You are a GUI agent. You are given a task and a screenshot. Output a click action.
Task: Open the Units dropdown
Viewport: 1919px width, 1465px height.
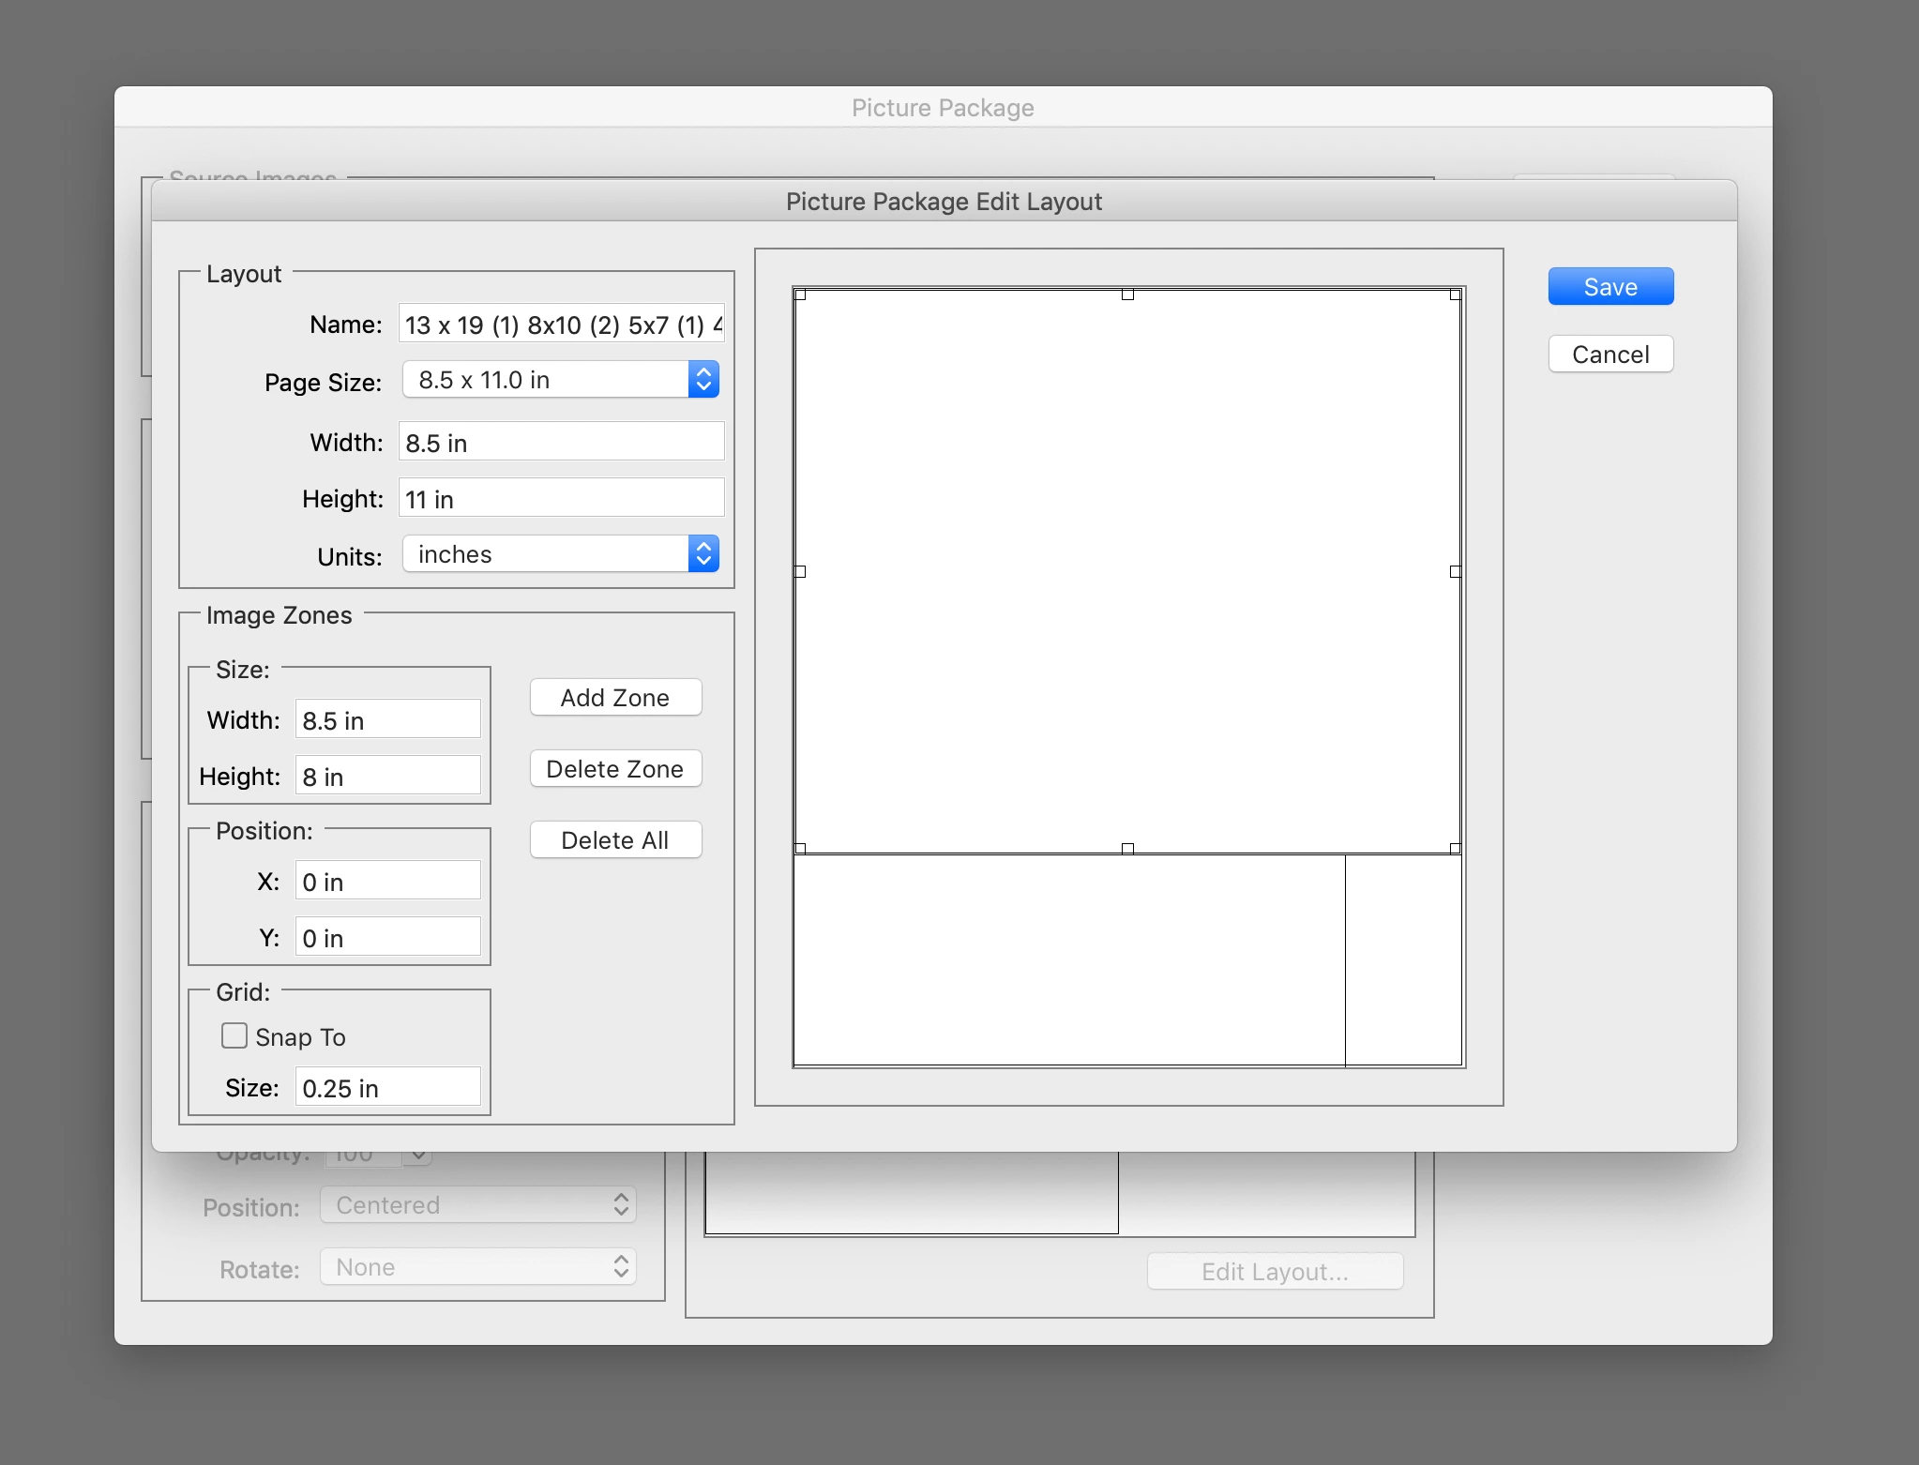560,554
